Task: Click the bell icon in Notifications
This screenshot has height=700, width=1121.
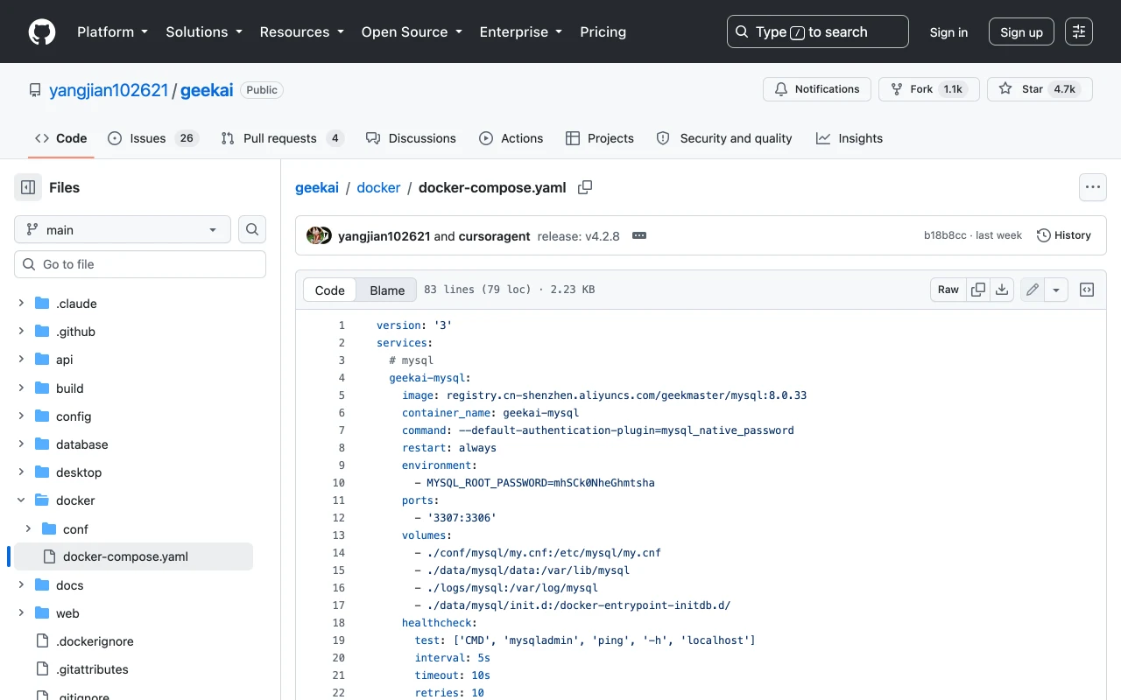Action: pyautogui.click(x=781, y=89)
